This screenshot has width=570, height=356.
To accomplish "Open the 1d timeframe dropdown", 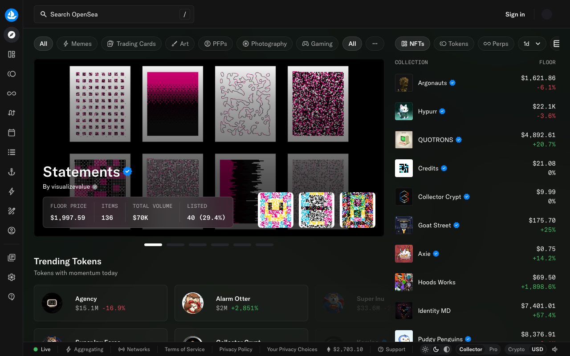I will coord(532,44).
